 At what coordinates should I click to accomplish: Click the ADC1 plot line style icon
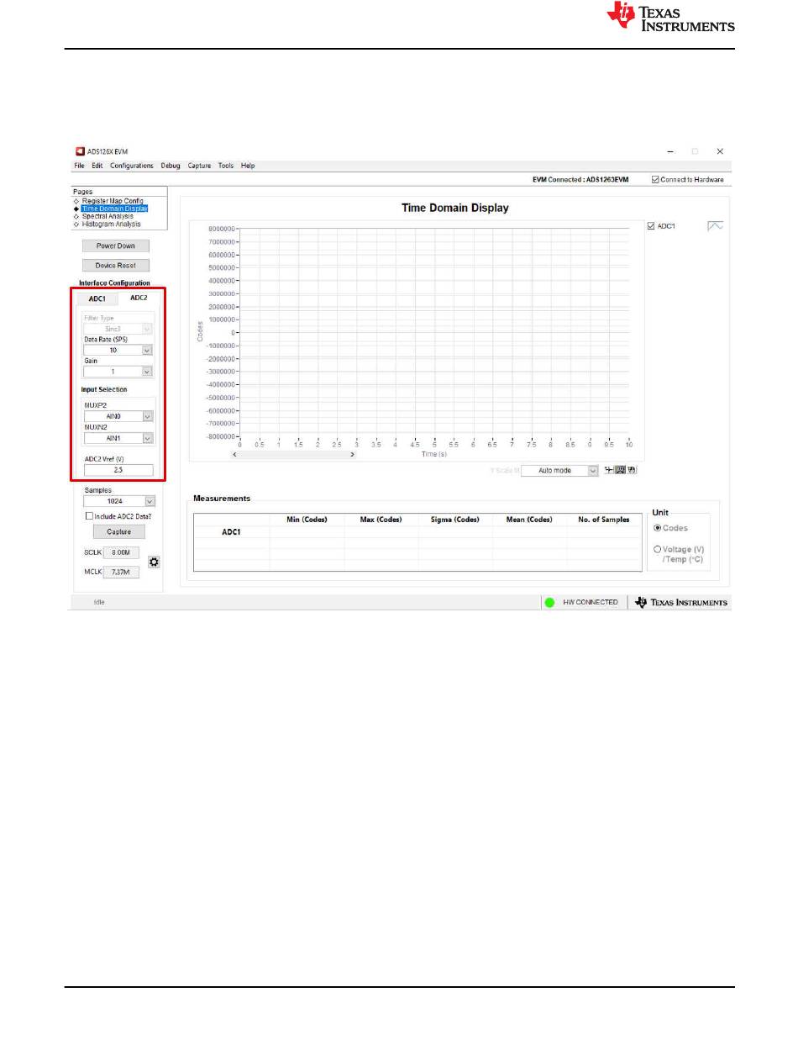(x=715, y=226)
